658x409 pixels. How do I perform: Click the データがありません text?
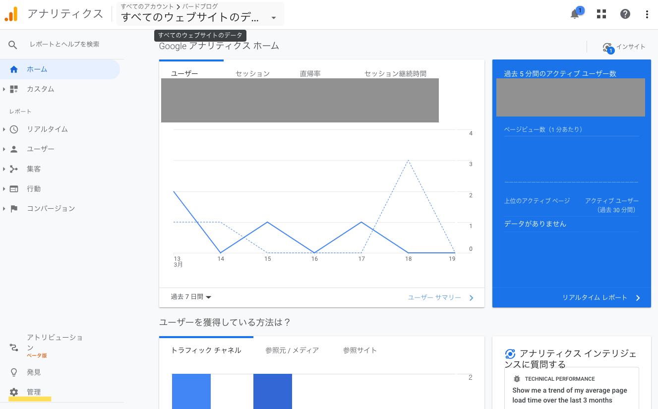coord(535,224)
